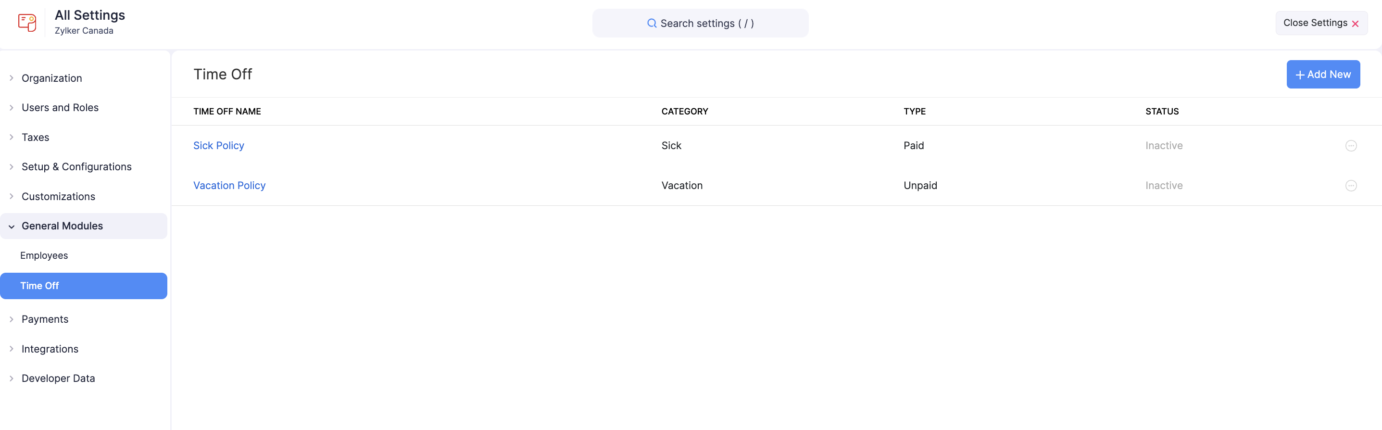This screenshot has height=430, width=1382.
Task: Expand the Developer Data section
Action: tap(11, 379)
